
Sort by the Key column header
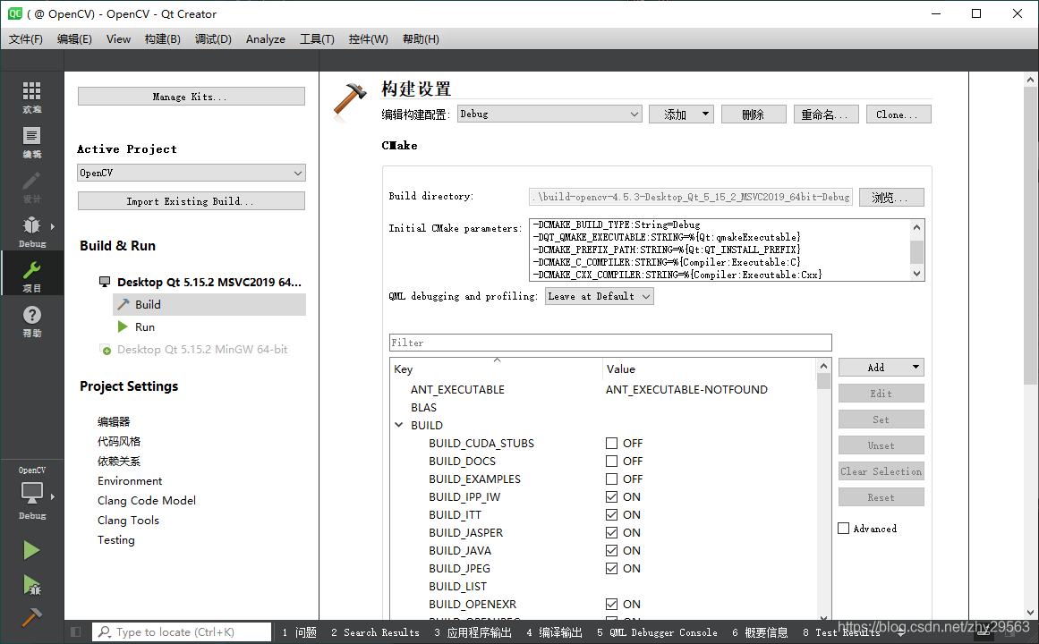pos(497,369)
